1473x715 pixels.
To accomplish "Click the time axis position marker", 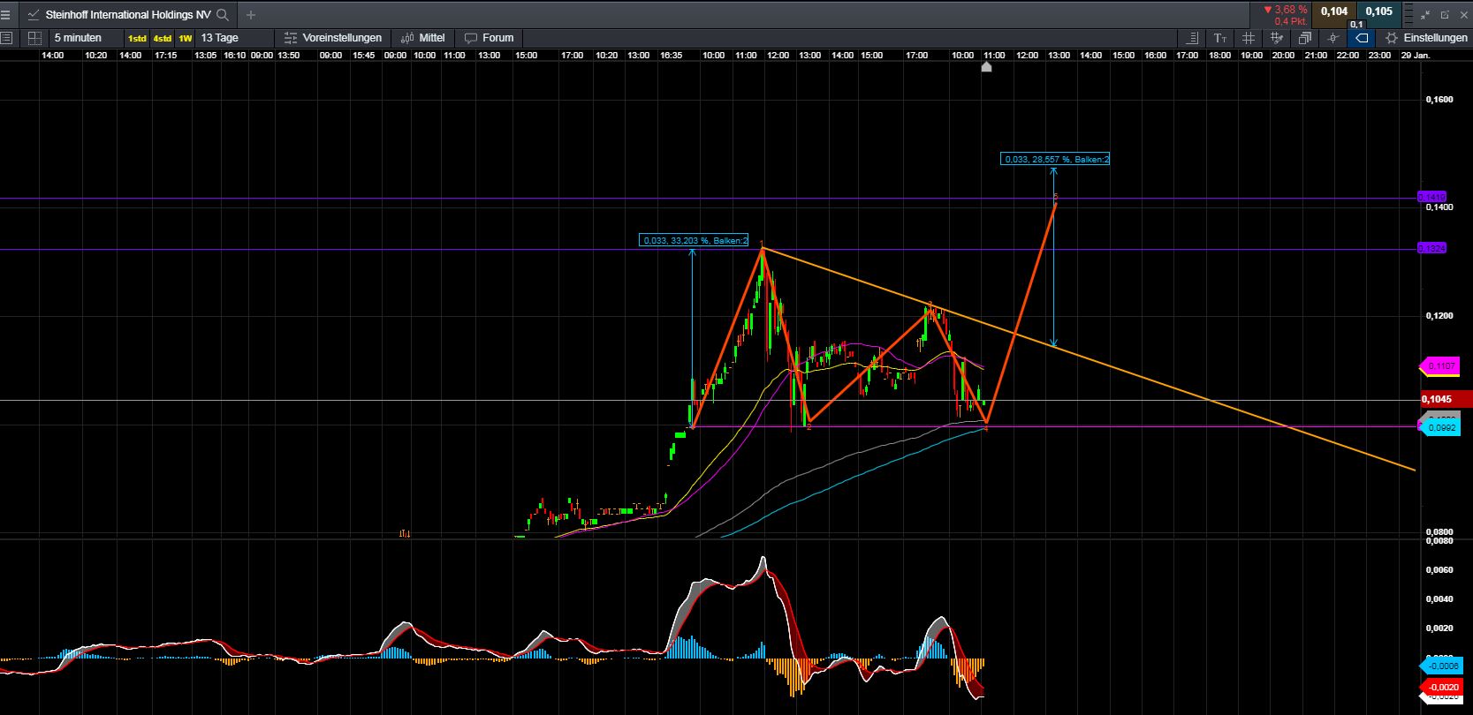I will click(x=987, y=66).
